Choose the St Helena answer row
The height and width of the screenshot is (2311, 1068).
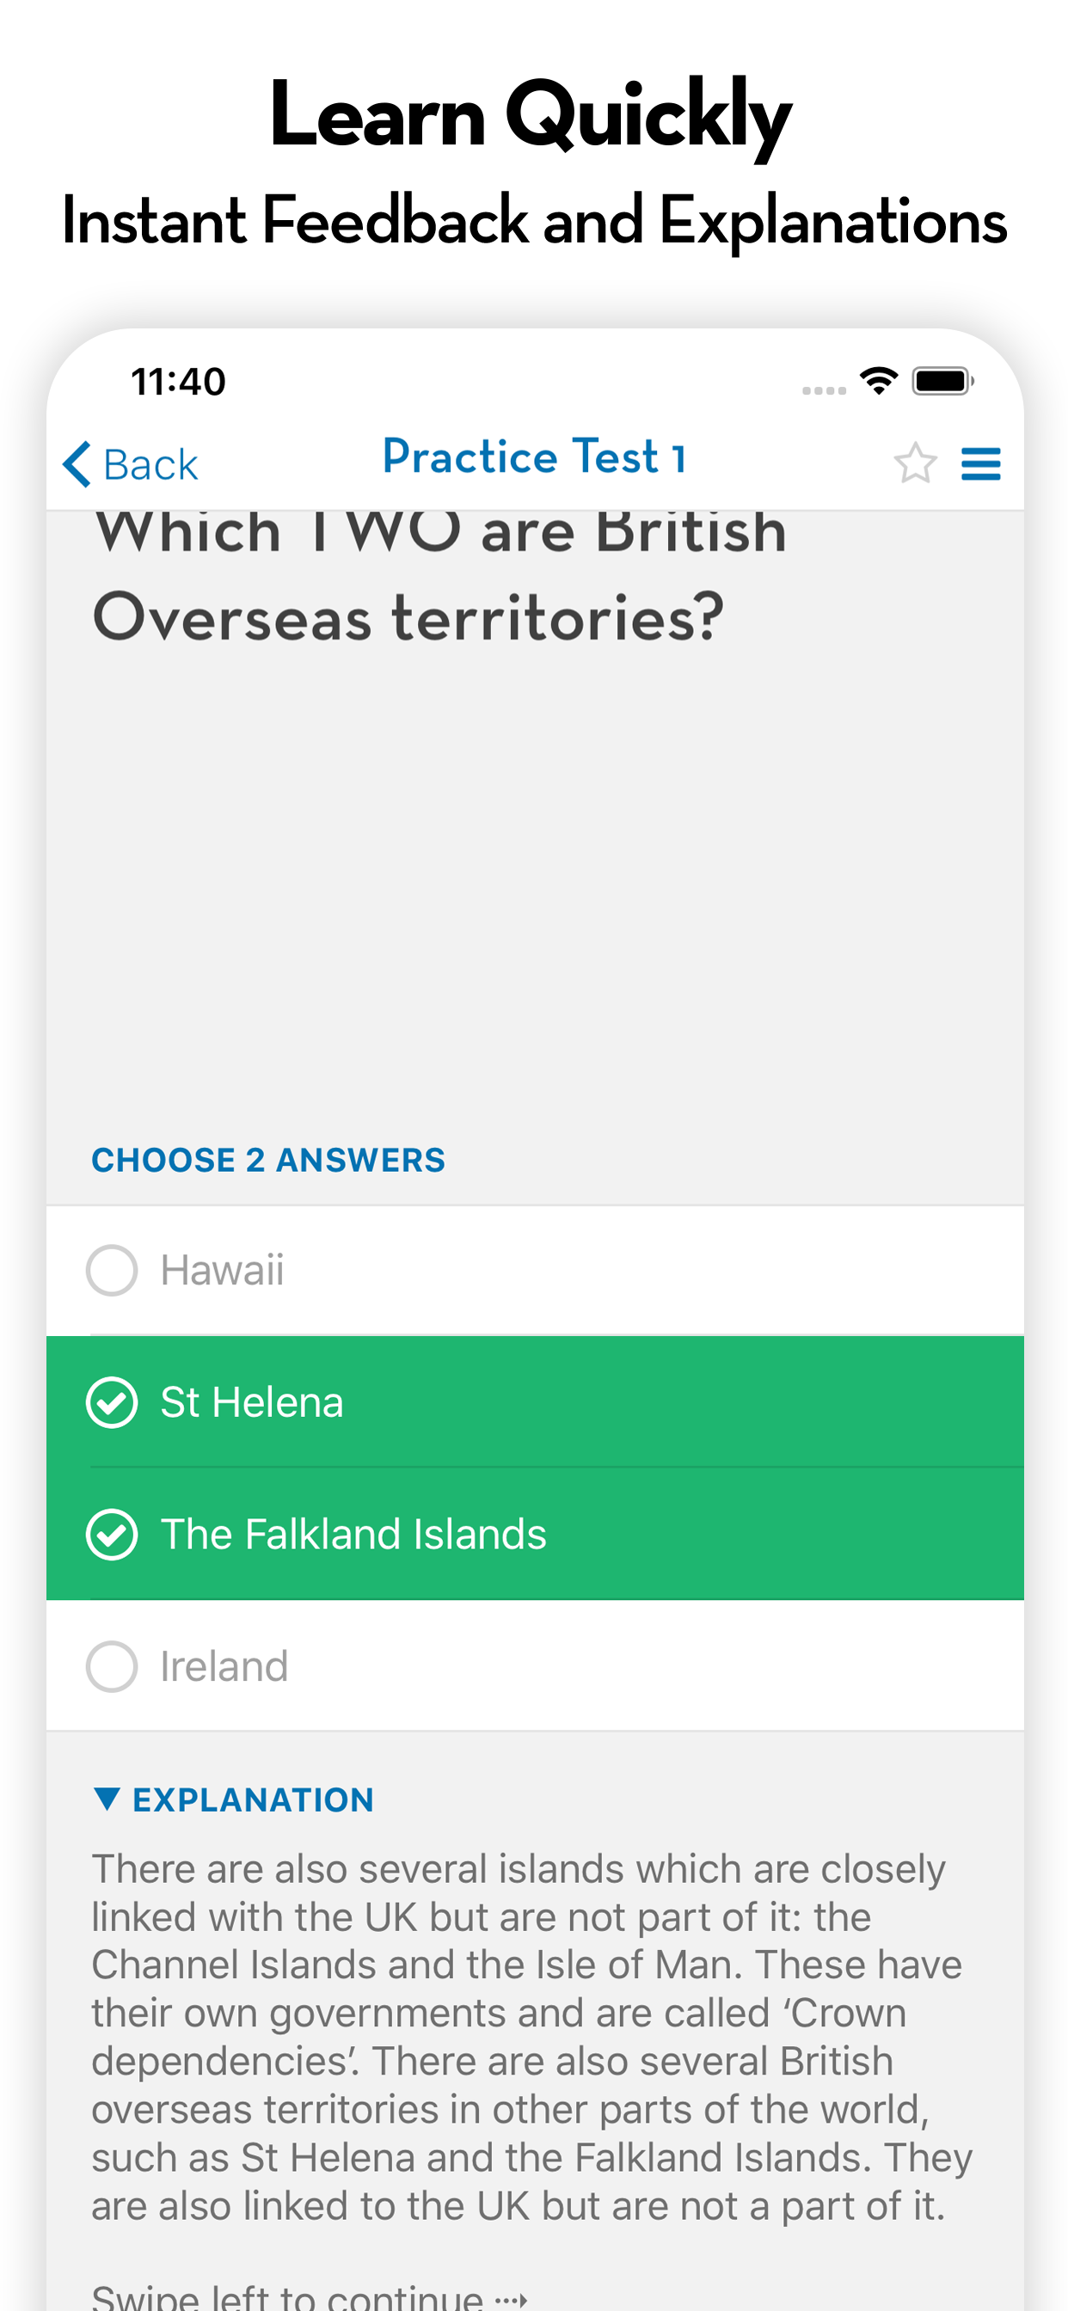coord(535,1402)
